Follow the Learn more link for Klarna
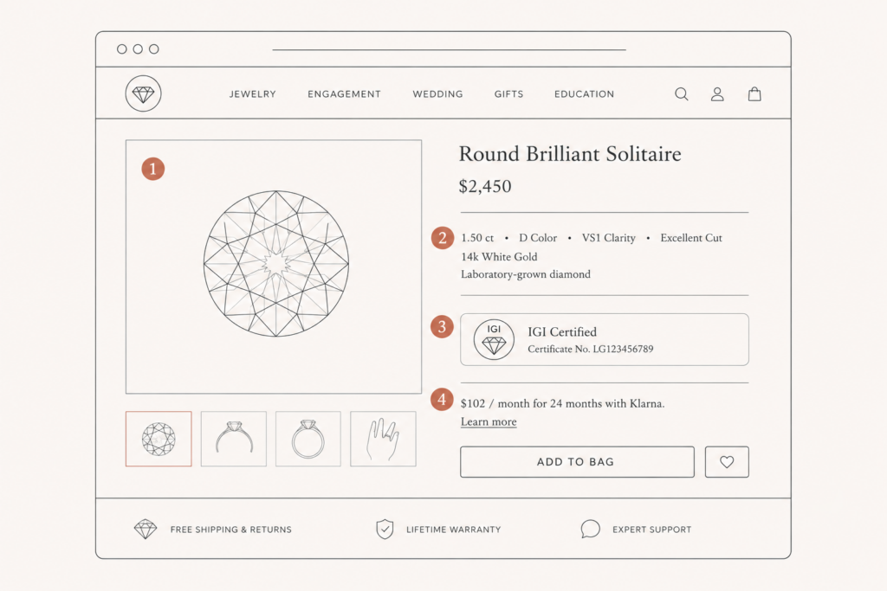This screenshot has height=591, width=887. tap(489, 421)
